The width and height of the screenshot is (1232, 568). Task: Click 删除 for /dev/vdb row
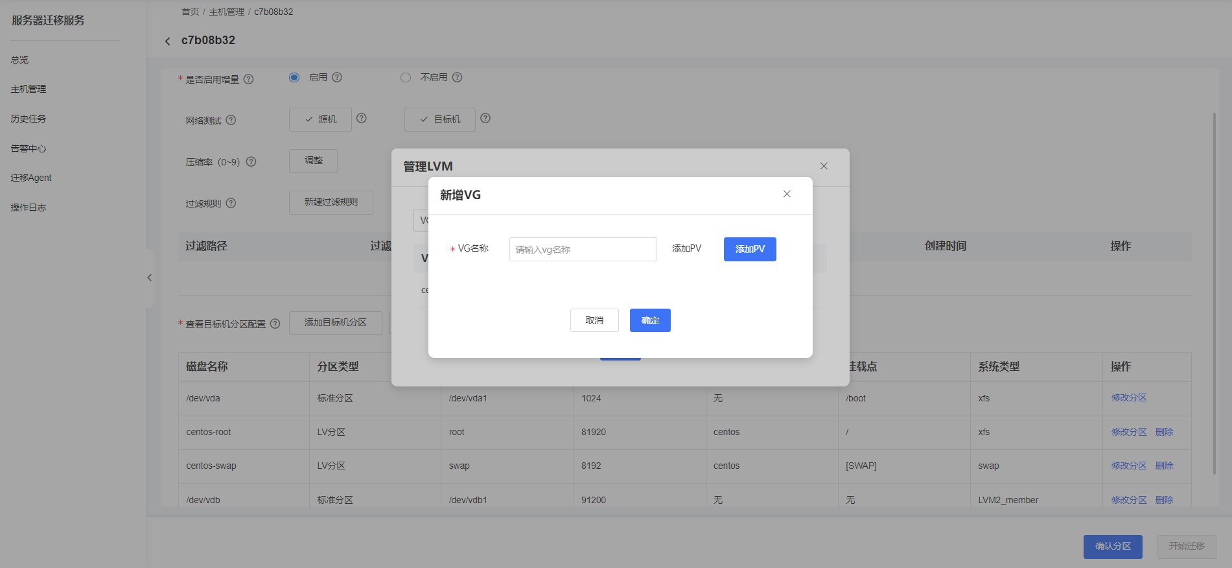click(1165, 500)
